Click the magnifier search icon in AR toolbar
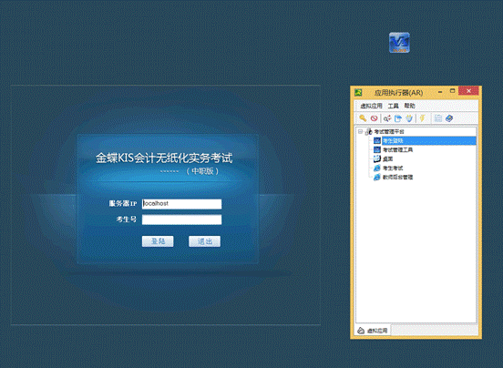The height and width of the screenshot is (368, 503). point(387,118)
